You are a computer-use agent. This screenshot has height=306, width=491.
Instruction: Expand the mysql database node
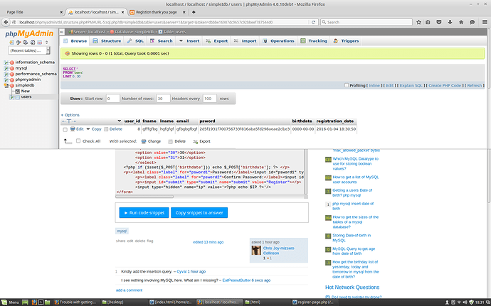click(x=6, y=68)
